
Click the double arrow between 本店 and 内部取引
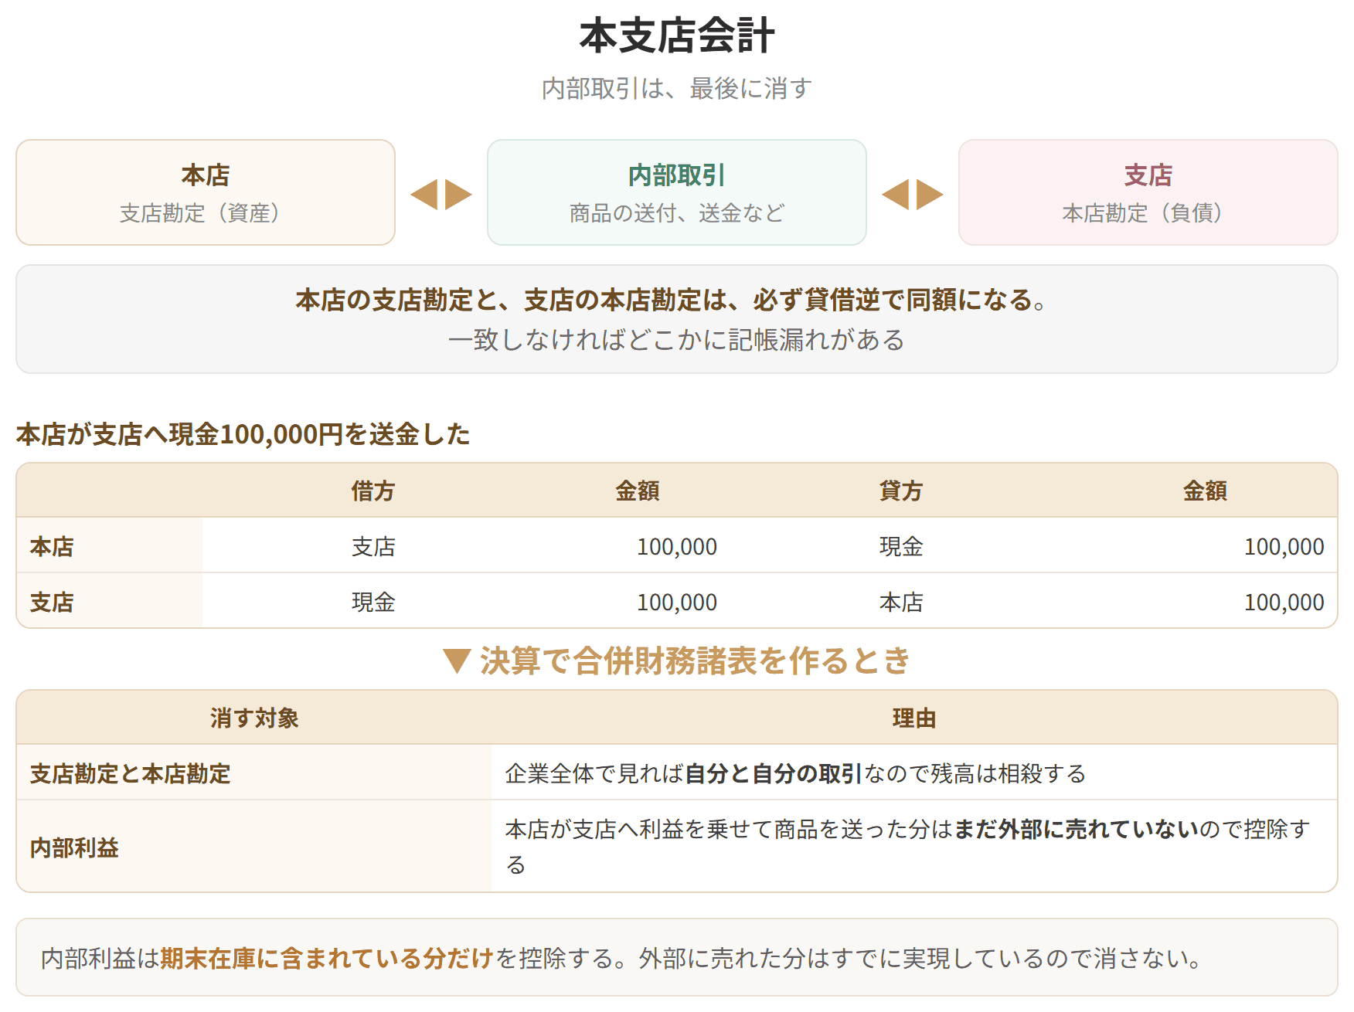(441, 194)
